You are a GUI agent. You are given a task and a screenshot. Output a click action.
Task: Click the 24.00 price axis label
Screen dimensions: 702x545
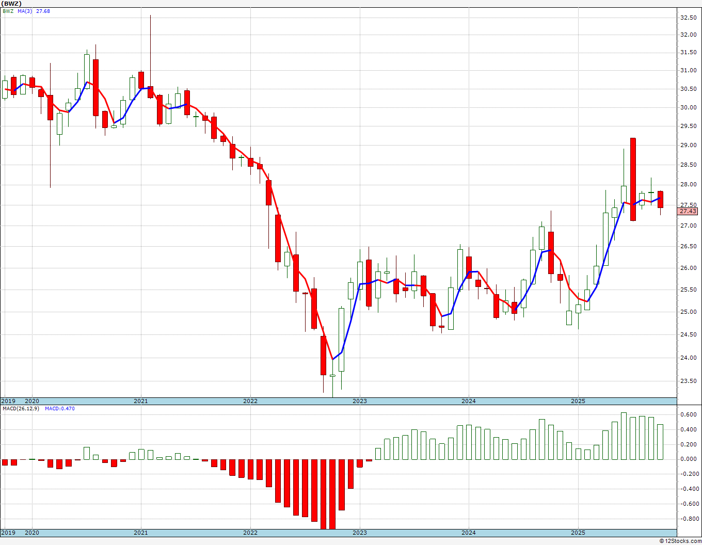[x=688, y=358]
